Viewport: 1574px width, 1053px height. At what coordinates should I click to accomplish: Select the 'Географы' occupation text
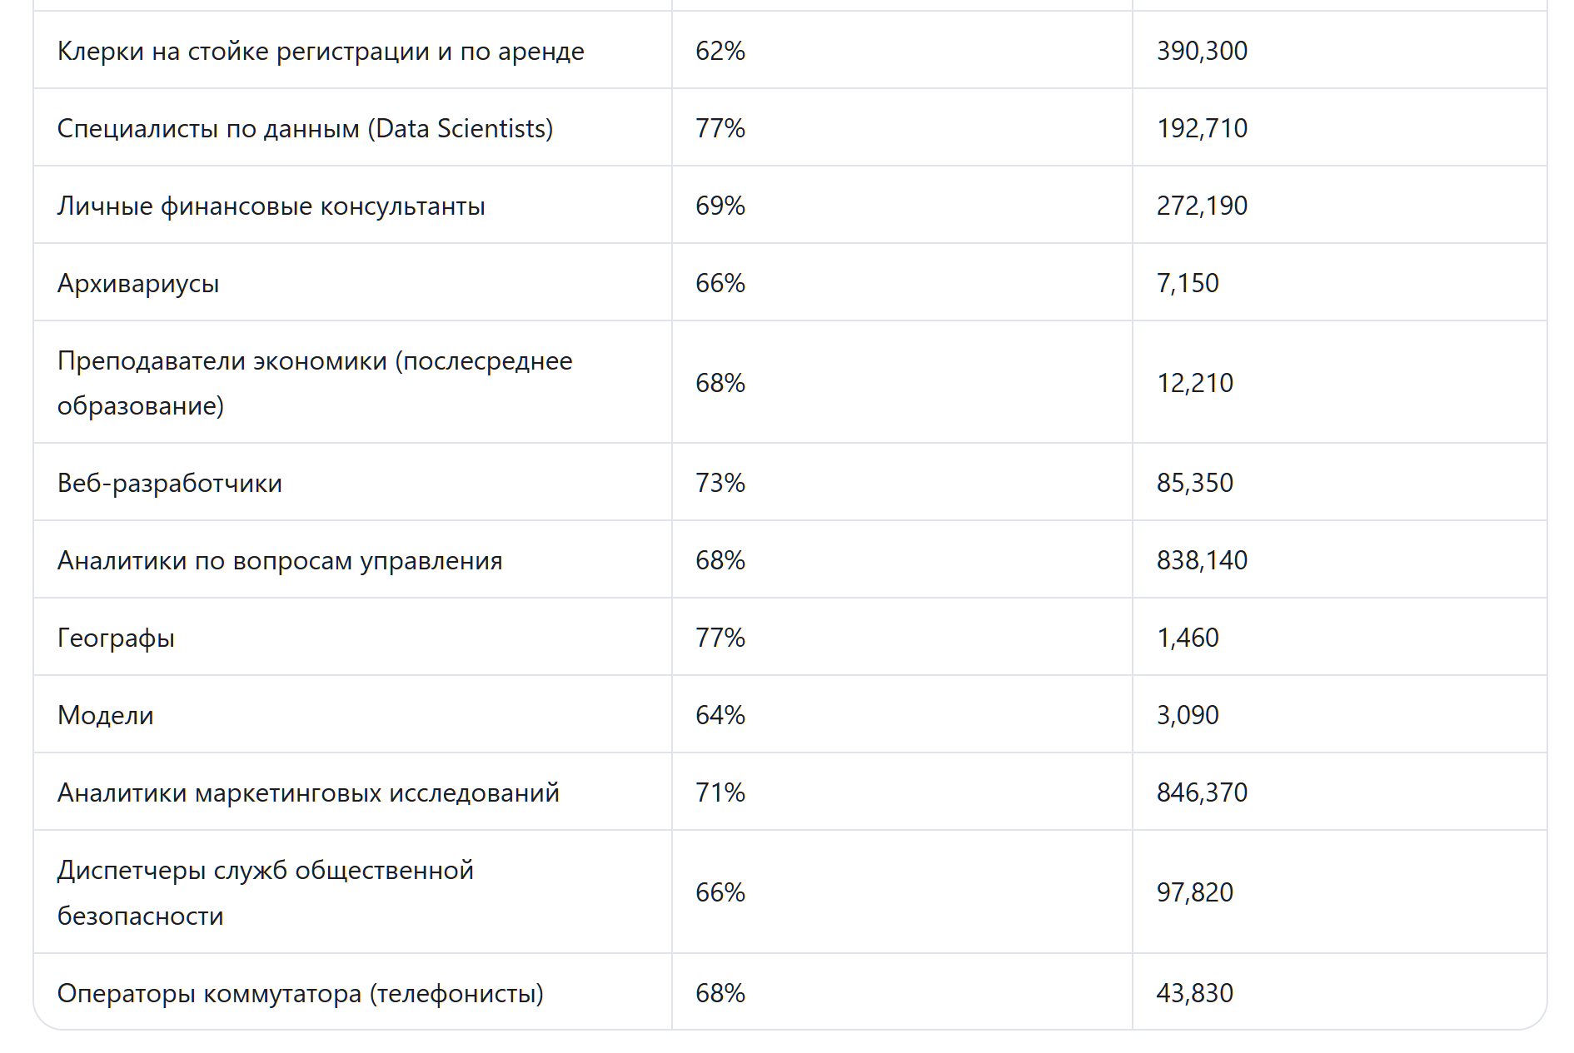point(116,638)
